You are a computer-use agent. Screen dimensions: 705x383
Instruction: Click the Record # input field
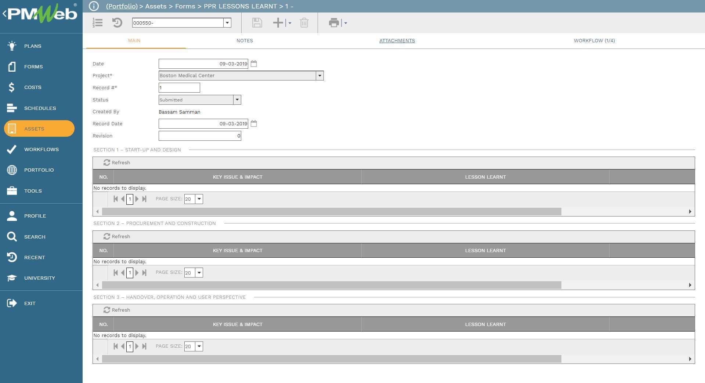coord(179,87)
